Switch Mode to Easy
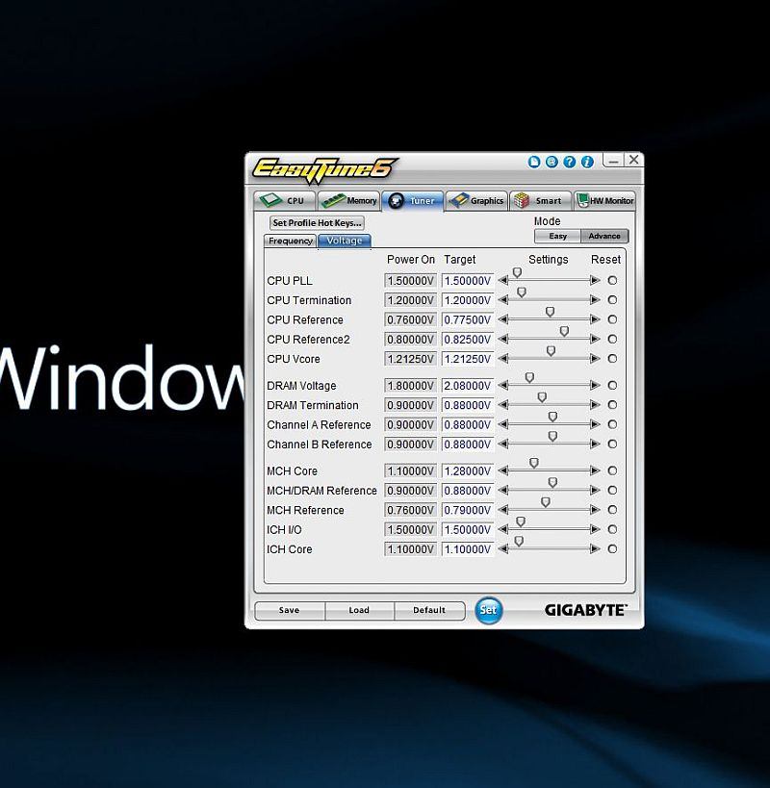Viewport: 770px width, 788px height. point(557,236)
